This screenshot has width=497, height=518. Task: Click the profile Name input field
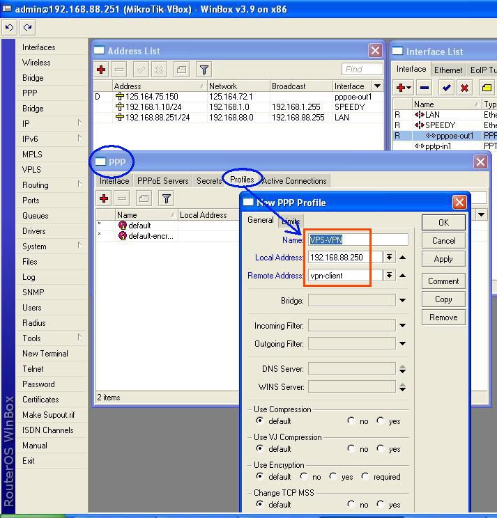click(358, 239)
